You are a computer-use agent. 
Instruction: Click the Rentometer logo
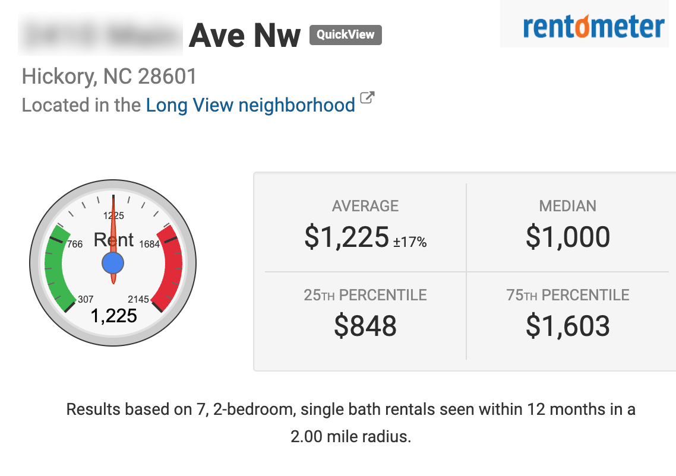coord(593,27)
